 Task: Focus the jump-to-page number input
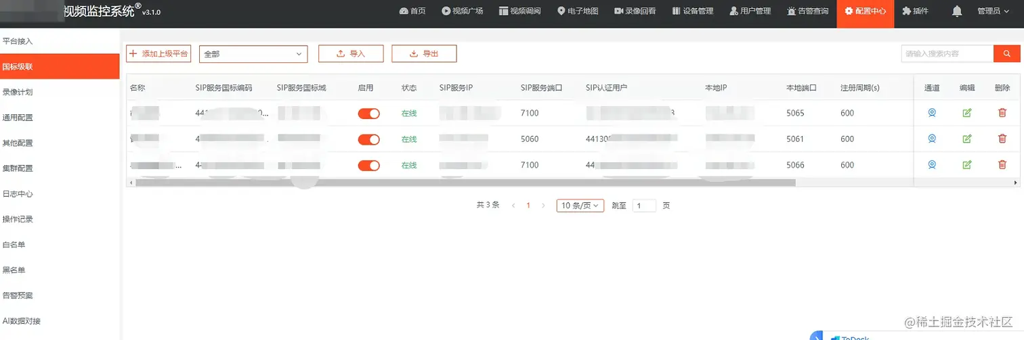click(x=644, y=205)
